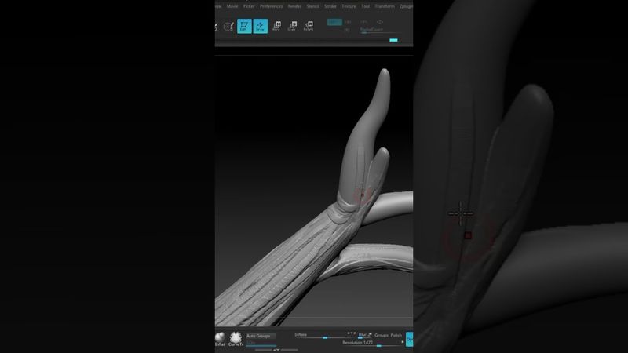Open the Preferences menu
The image size is (628, 353).
[271, 6]
